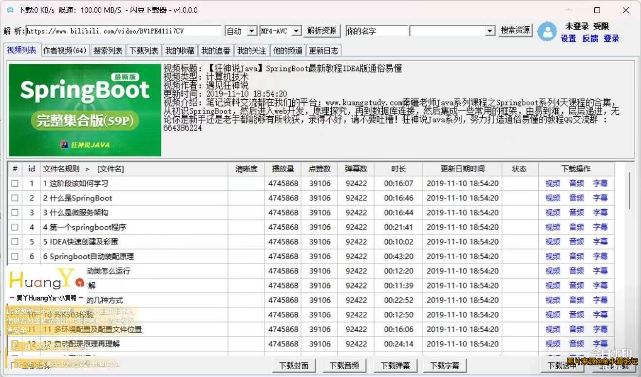Check the box for row 4 第一个springboot程序

[15, 227]
